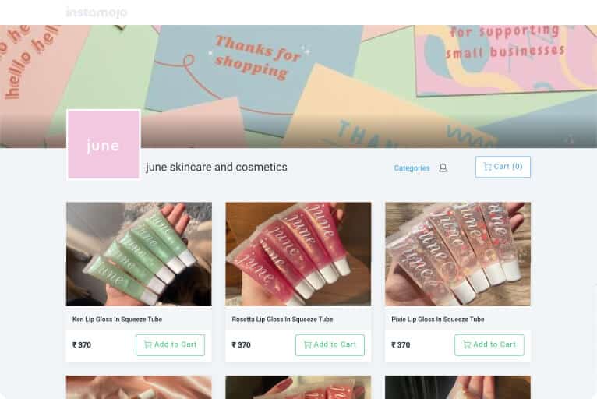Open Pixie Lip Gloss In Squeeze Tube title

tap(438, 319)
